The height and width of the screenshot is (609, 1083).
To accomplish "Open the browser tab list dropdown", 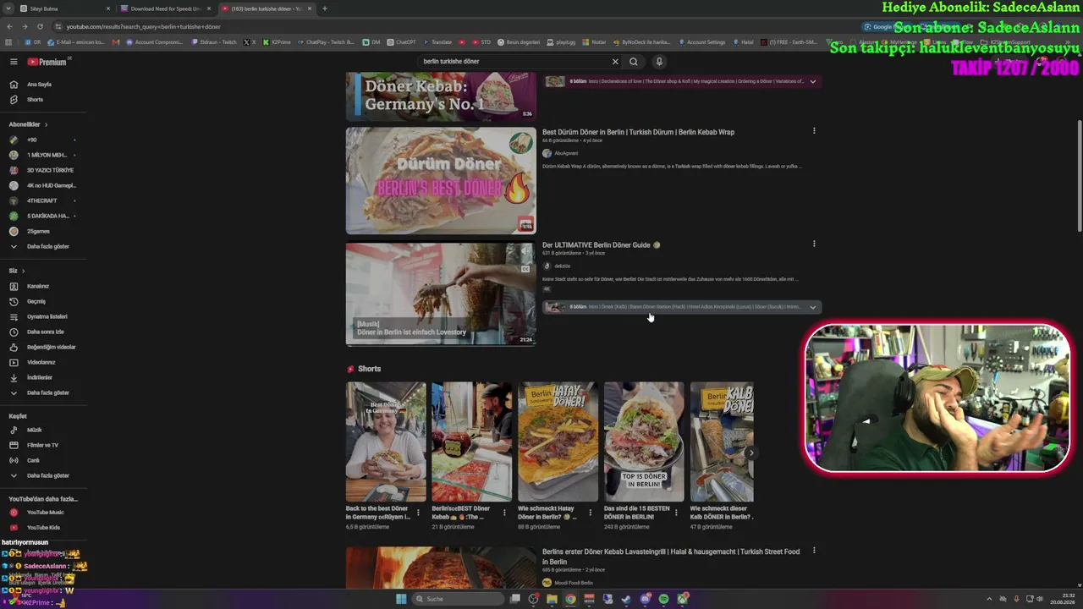I will point(8,8).
